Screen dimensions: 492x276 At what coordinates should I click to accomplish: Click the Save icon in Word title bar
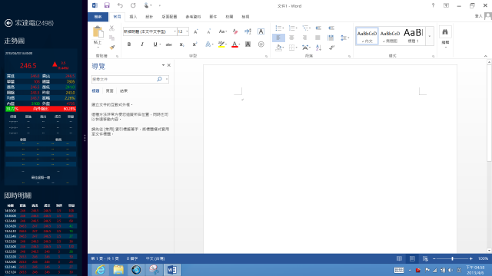click(x=107, y=5)
